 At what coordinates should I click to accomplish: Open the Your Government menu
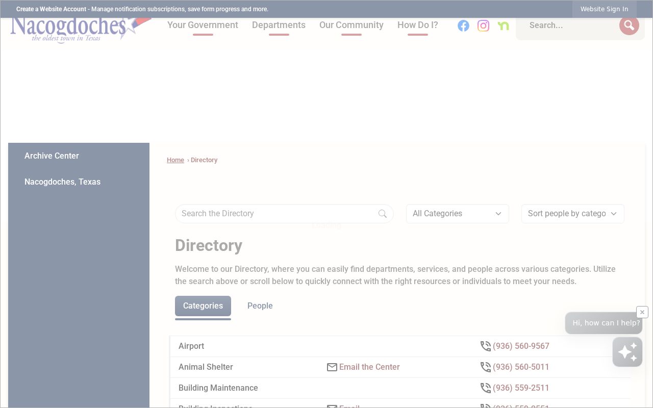click(203, 25)
